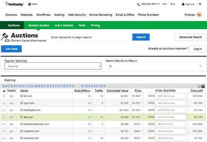Click the select-all checkmark in the header

[4, 91]
